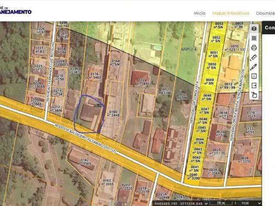Image resolution: width=275 pixels, height=206 pixels.
Task: Open the feature info identify tool
Action: coord(254,76)
